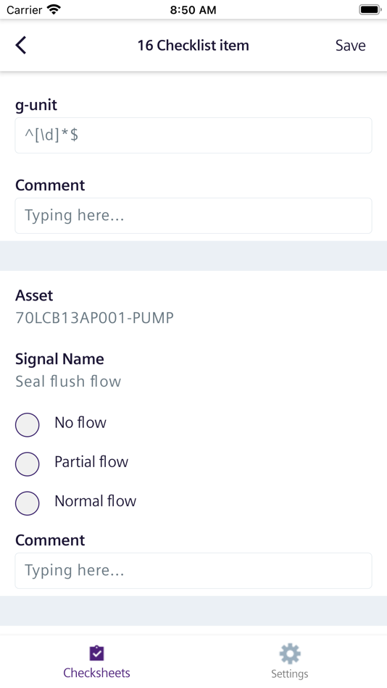This screenshot has width=387, height=688.
Task: Tap the battery indicator icon
Action: coord(370,9)
